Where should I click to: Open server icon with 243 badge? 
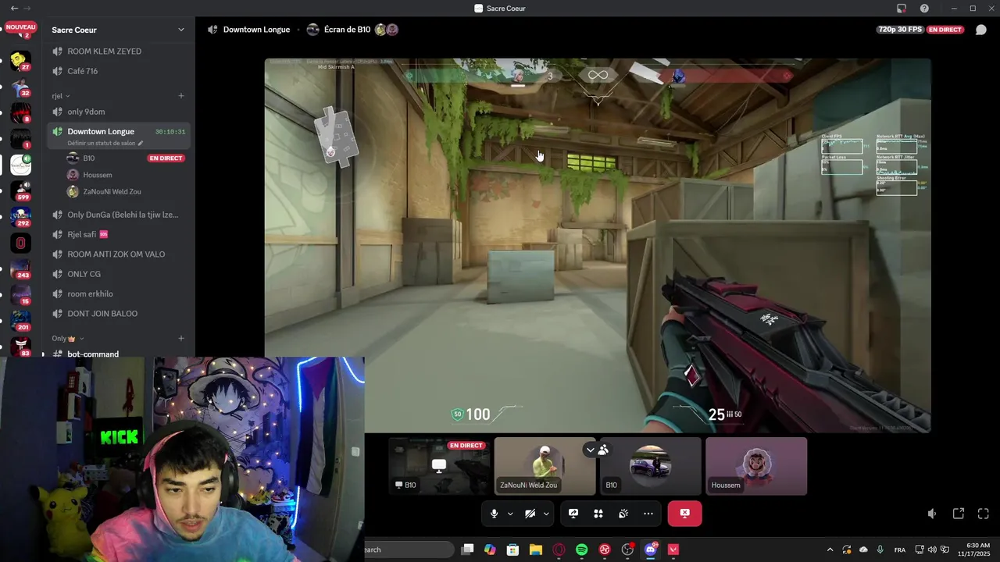(20, 269)
